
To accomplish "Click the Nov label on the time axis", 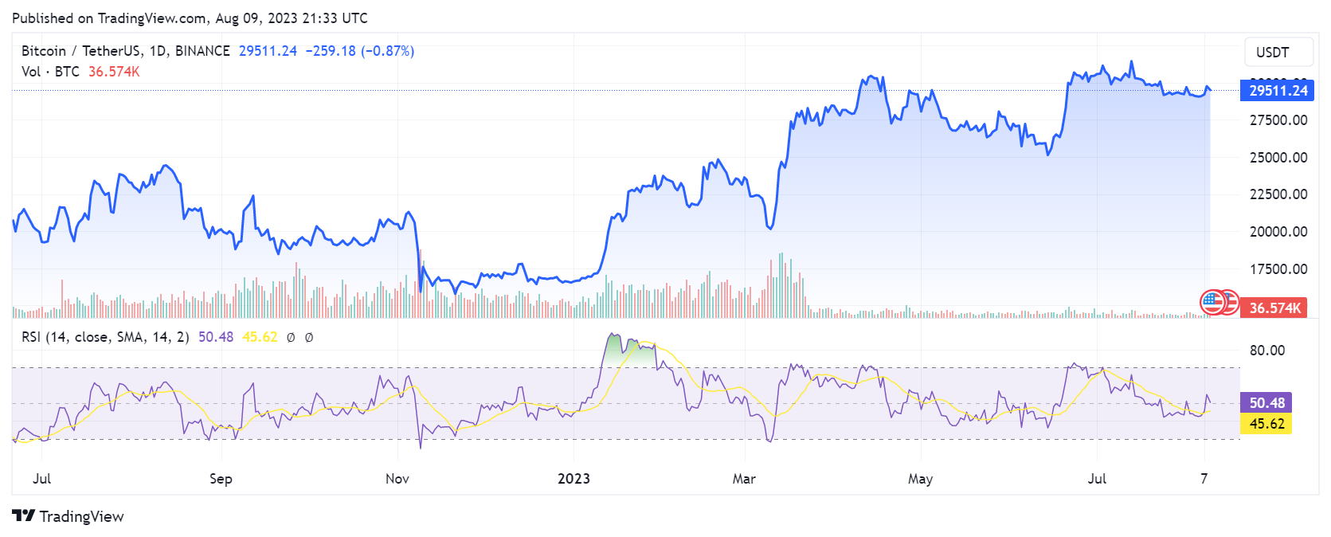I will pos(397,479).
